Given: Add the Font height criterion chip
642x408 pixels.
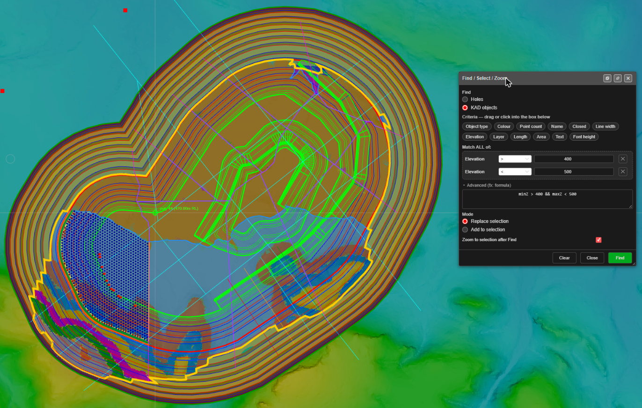Looking at the screenshot, I should point(584,136).
